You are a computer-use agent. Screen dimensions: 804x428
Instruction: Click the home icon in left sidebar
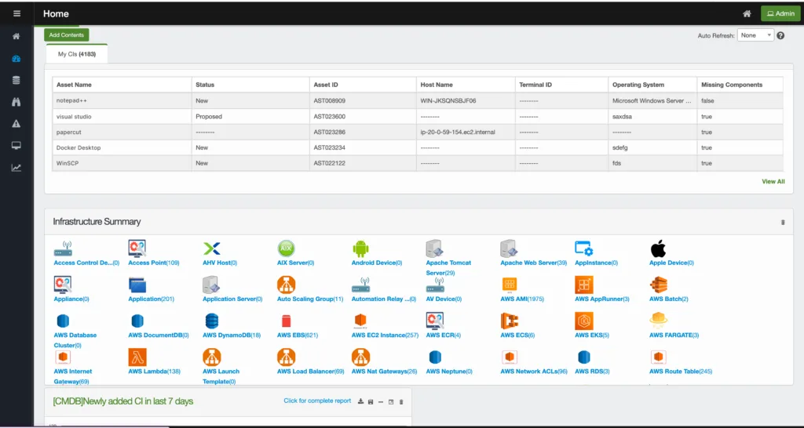16,36
